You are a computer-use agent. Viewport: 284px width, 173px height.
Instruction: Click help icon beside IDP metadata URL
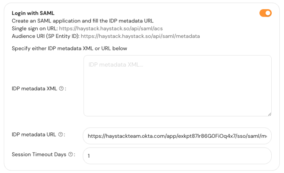coord(60,134)
